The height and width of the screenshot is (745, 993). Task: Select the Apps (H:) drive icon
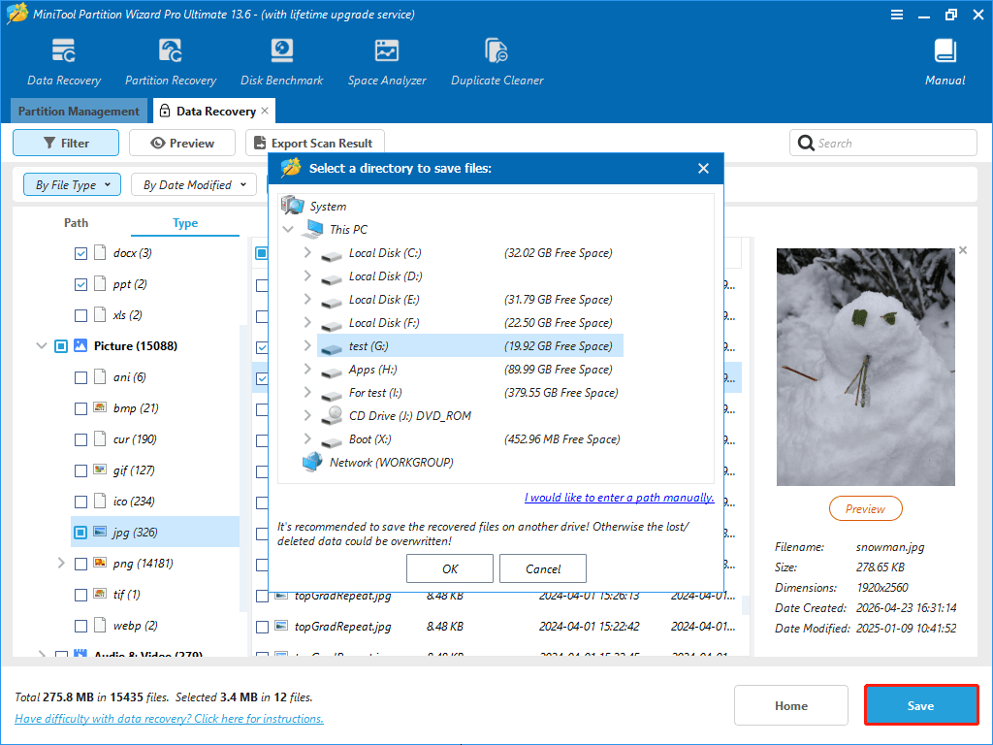(x=332, y=372)
